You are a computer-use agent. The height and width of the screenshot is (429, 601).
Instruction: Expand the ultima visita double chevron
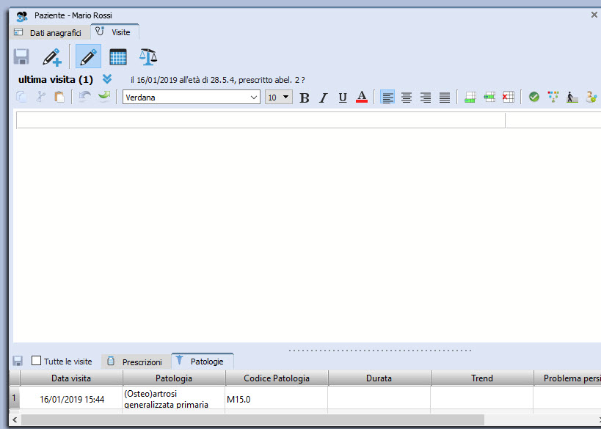(x=107, y=79)
